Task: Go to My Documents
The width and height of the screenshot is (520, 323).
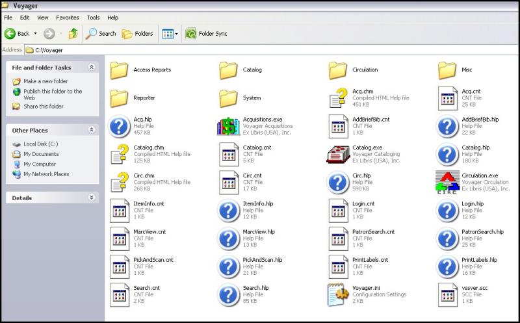Action: (x=41, y=154)
